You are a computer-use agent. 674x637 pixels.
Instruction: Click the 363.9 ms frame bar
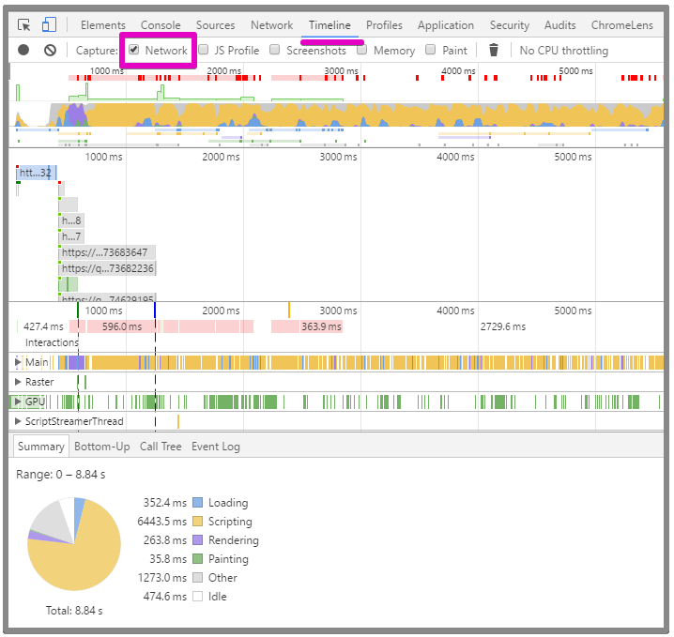coord(321,326)
